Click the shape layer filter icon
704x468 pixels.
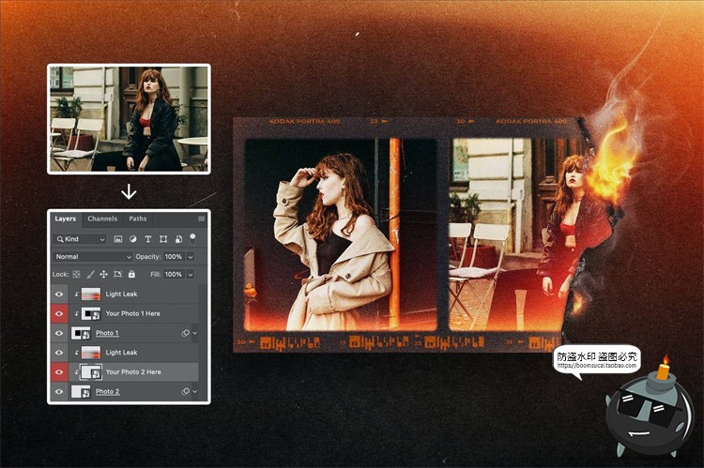click(163, 239)
